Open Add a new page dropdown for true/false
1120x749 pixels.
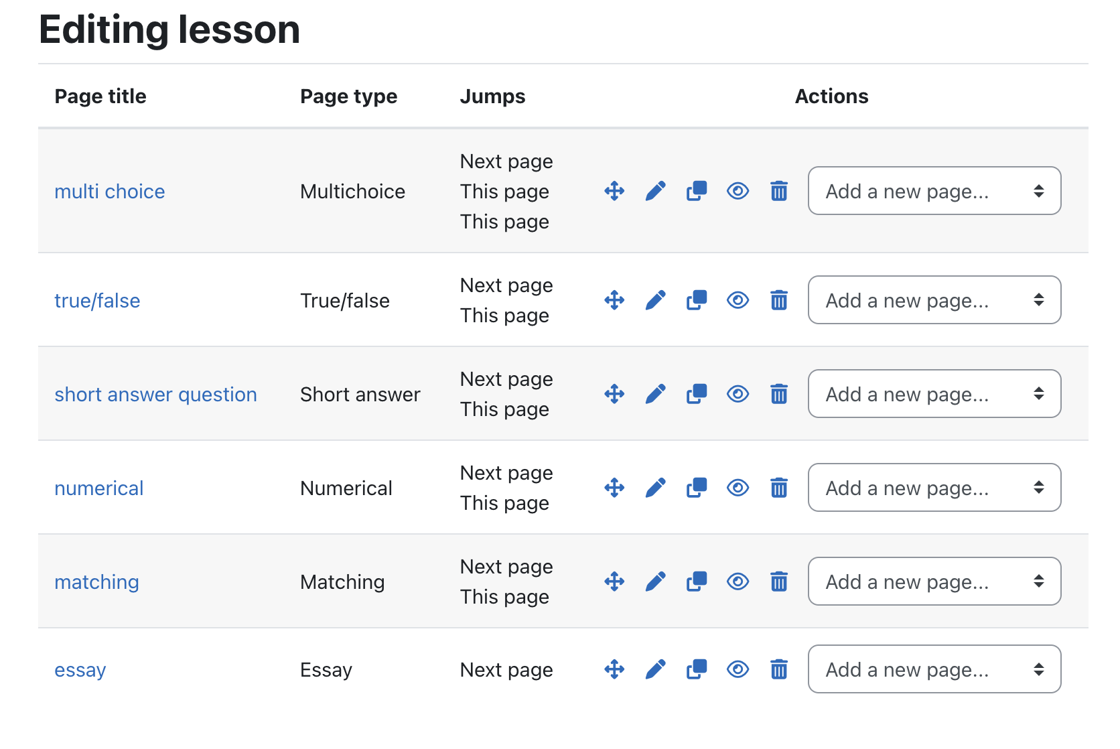coord(934,300)
